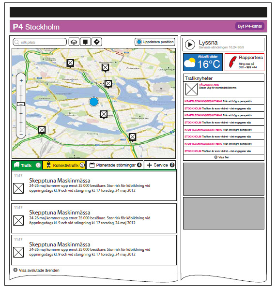Click the upper gray banner placeholder
Image resolution: width=276 pixels, height=290 pixels.
224,179
